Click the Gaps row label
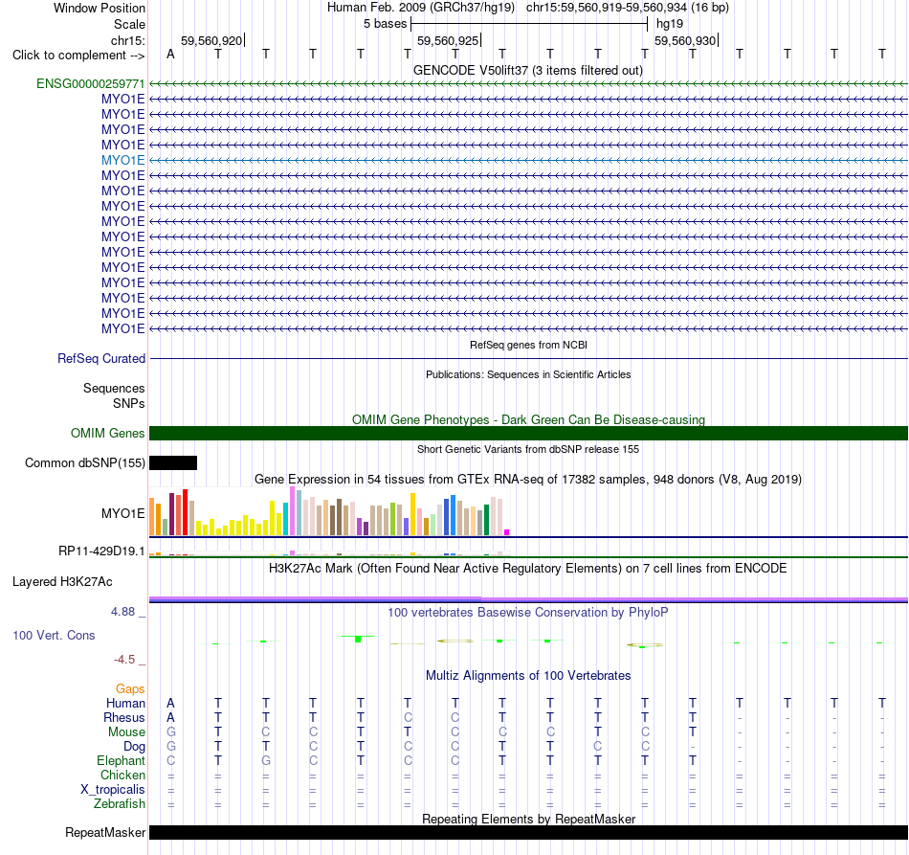The image size is (909, 855). 130,688
